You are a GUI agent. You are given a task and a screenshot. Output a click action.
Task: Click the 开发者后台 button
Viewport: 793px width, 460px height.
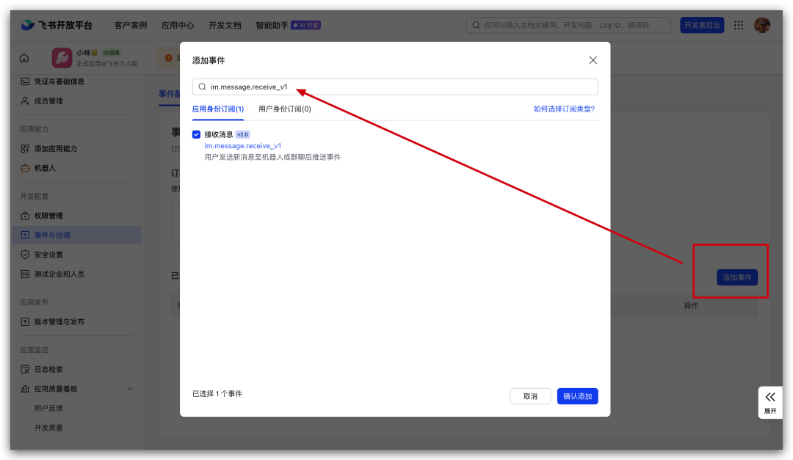click(x=701, y=25)
